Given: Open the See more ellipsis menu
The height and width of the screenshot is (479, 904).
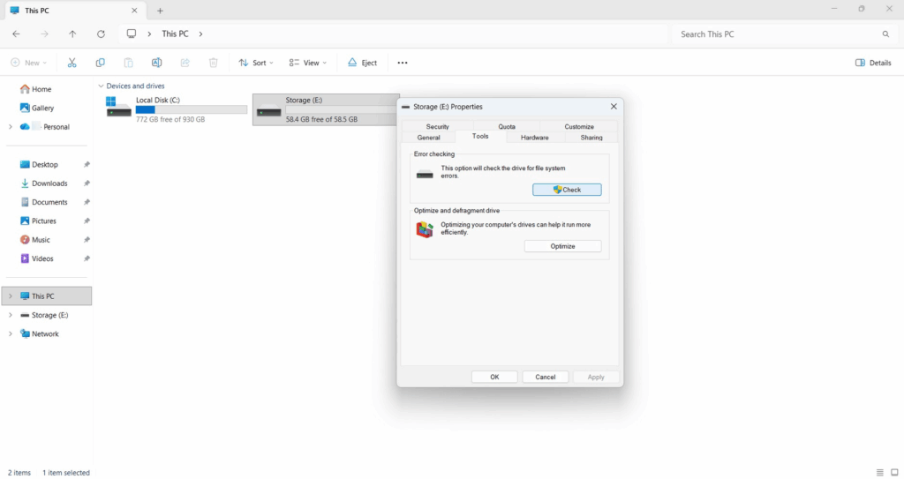Looking at the screenshot, I should pyautogui.click(x=403, y=63).
